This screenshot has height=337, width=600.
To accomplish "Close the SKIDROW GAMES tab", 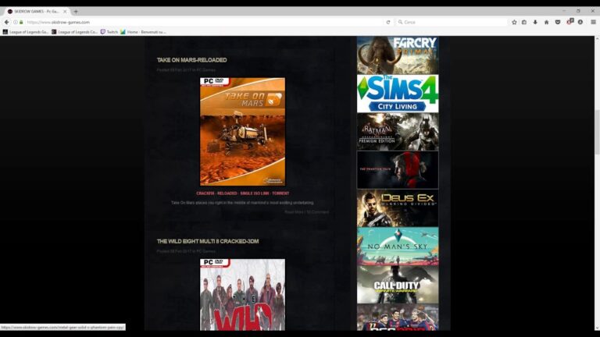I will (65, 12).
